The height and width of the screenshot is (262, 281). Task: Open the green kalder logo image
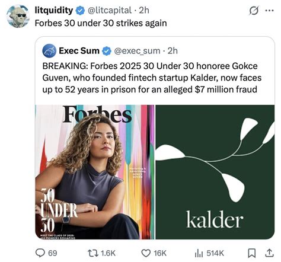pos(215,172)
